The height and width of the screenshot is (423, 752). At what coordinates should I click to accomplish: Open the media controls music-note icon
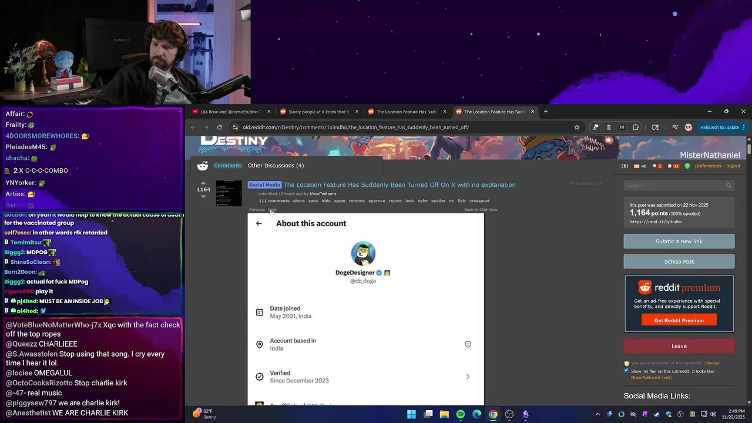tap(674, 127)
